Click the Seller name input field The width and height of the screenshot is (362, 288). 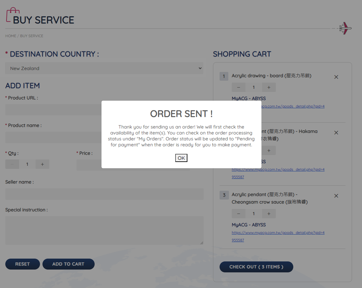click(x=104, y=194)
